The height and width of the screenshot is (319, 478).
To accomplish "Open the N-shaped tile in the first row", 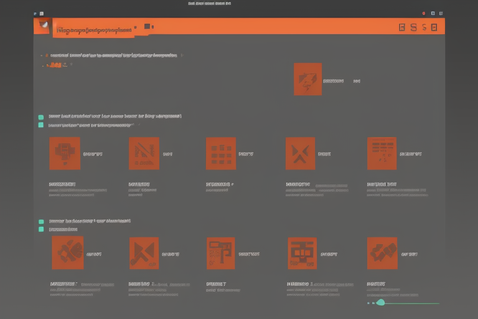I will (144, 153).
